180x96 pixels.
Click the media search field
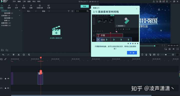click(x=81, y=11)
